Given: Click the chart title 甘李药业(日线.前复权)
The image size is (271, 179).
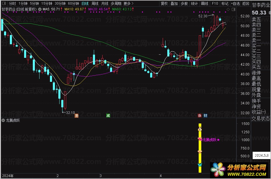Looking at the screenshot, I should pos(19,9).
